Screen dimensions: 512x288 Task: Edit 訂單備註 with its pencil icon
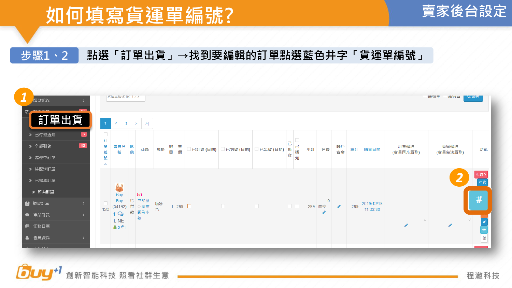(x=406, y=225)
